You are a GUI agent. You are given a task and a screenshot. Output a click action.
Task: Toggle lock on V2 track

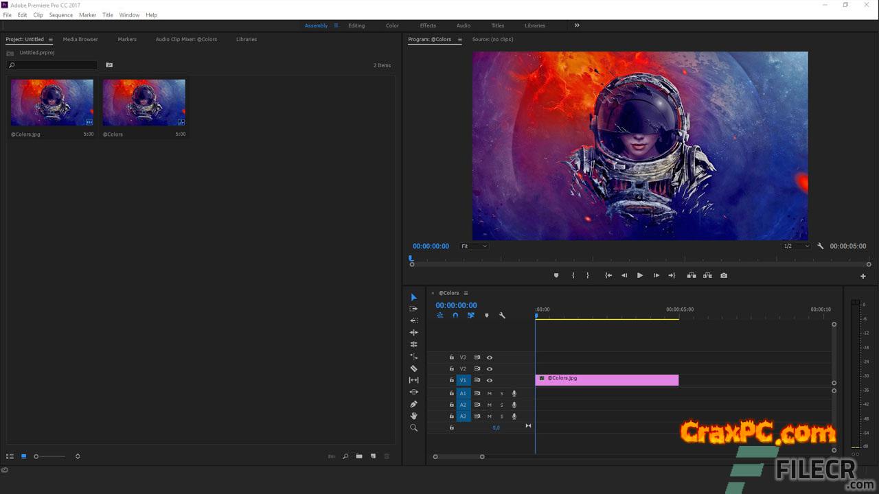tap(451, 368)
